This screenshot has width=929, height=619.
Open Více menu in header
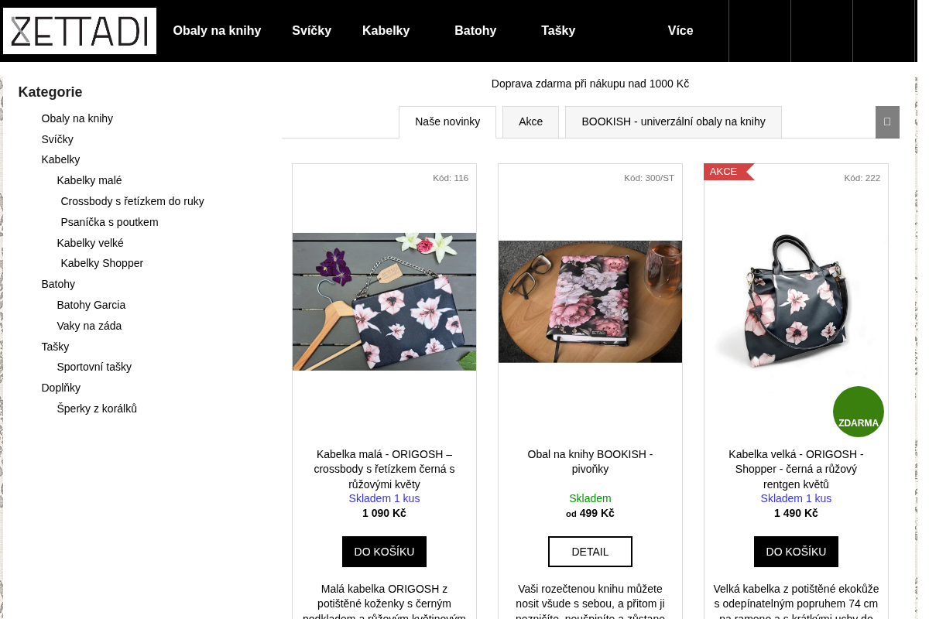(x=680, y=31)
